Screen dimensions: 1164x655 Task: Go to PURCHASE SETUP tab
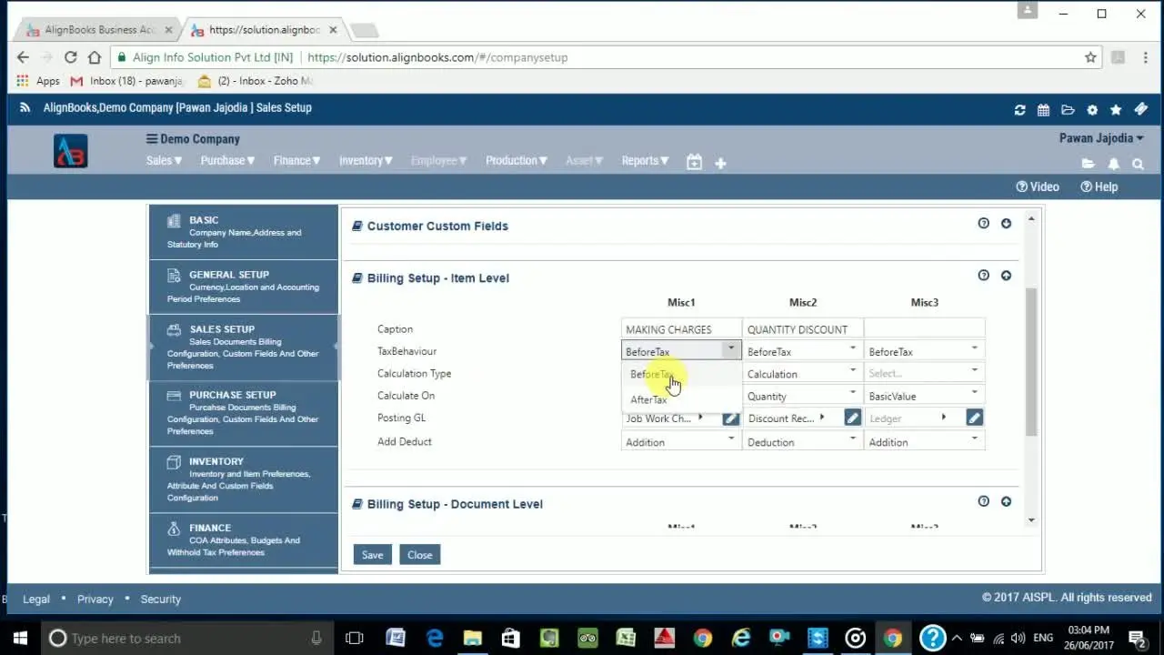(x=244, y=413)
